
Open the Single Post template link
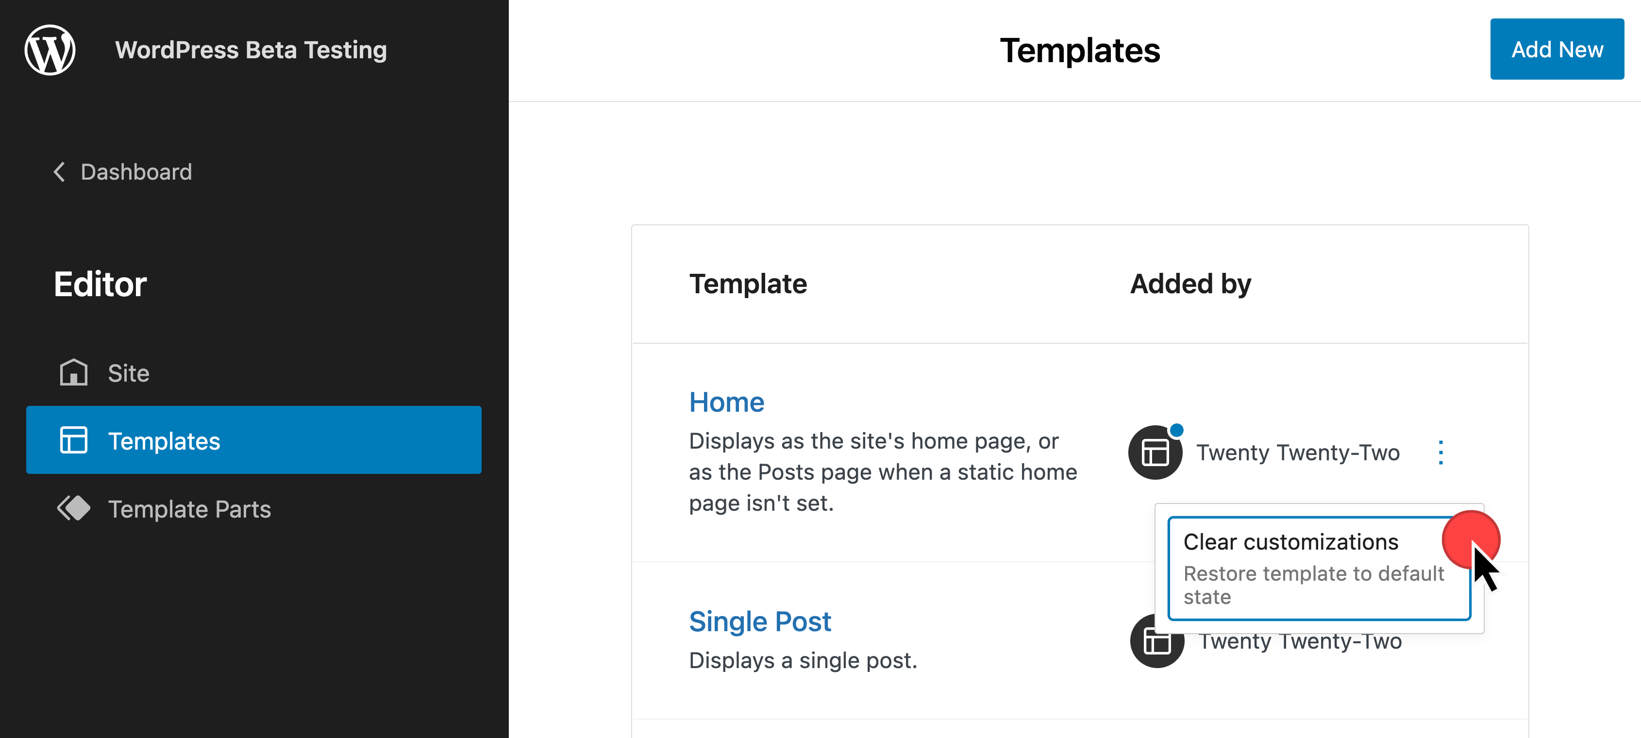click(760, 621)
